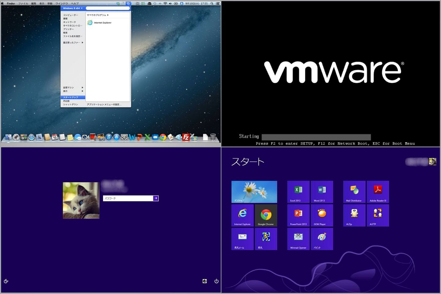This screenshot has height=294, width=441.
Task: Launch Adobe Reader XI tile
Action: click(378, 192)
